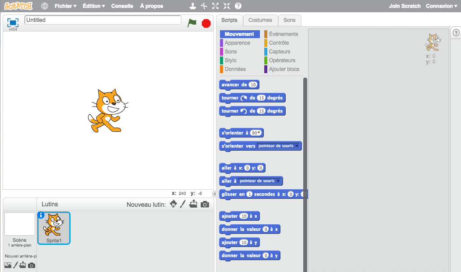
Task: Click the green flag to start
Action: (192, 23)
